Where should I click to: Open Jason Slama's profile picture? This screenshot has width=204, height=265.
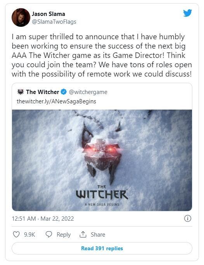point(21,17)
